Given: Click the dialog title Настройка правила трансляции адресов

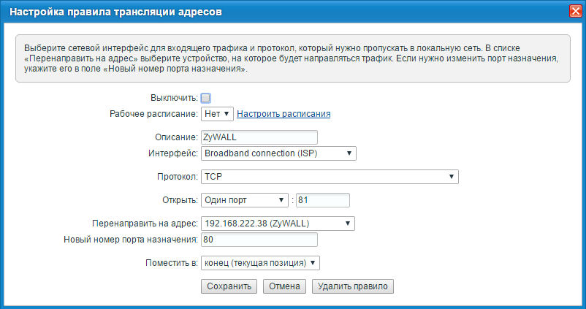Looking at the screenshot, I should click(116, 12).
